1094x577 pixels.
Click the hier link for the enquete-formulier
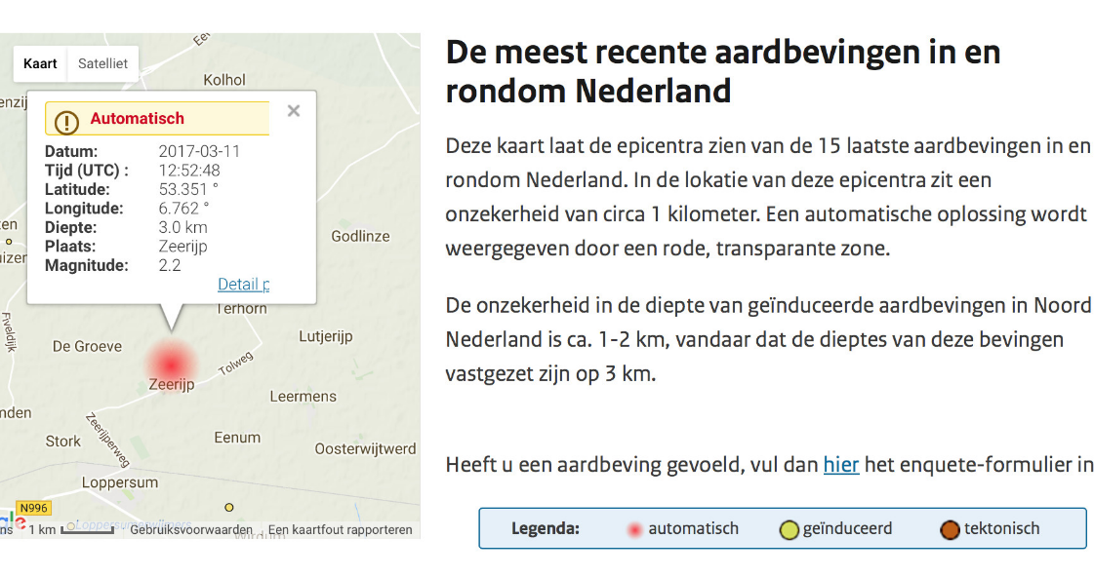click(840, 465)
